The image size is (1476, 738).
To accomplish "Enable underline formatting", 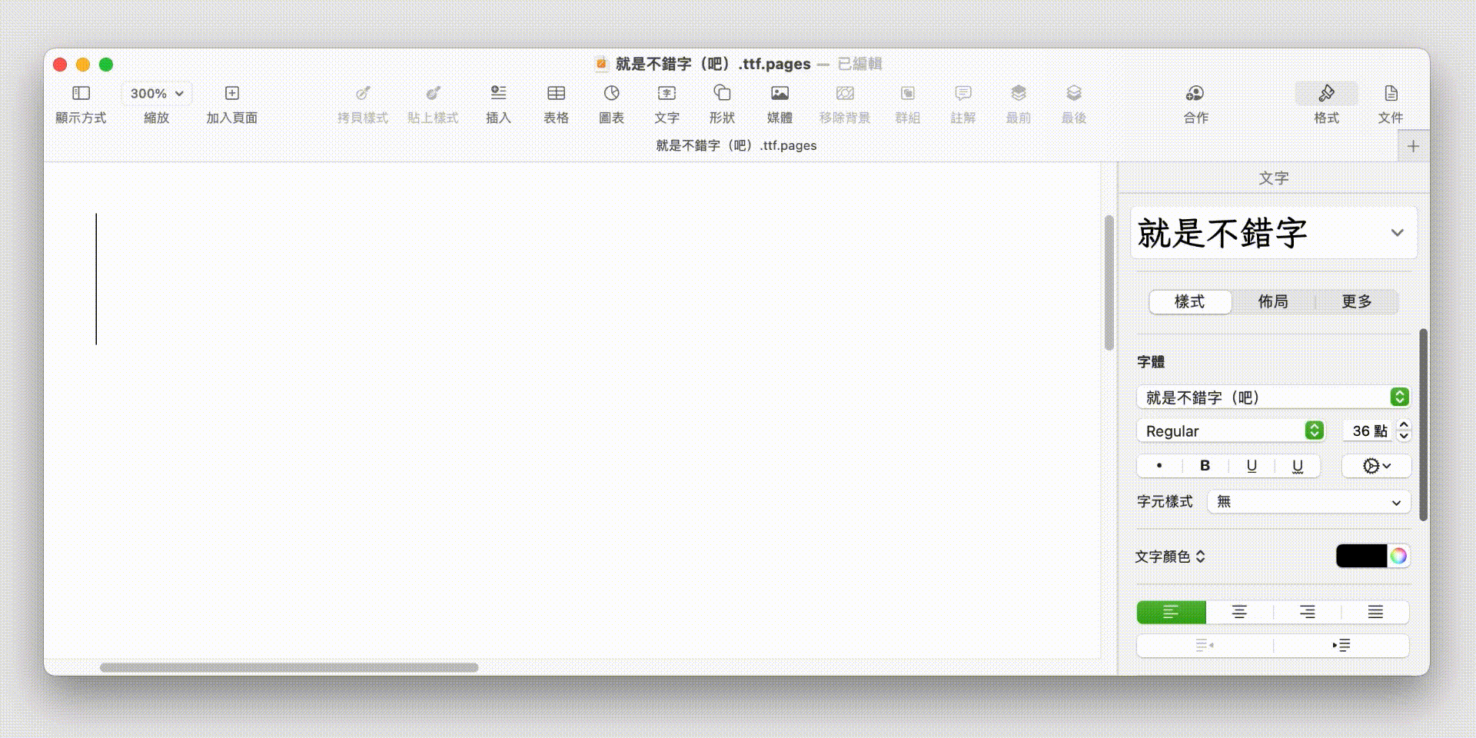I will [1250, 465].
